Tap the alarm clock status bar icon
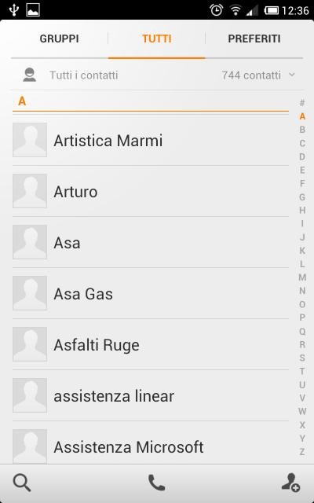Screen dimensions: 314x503 (217, 10)
